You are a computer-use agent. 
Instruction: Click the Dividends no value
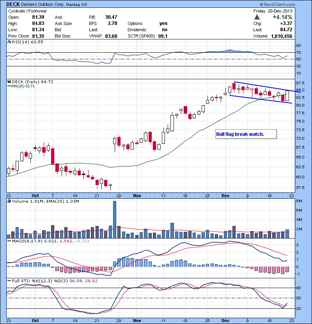click(165, 30)
